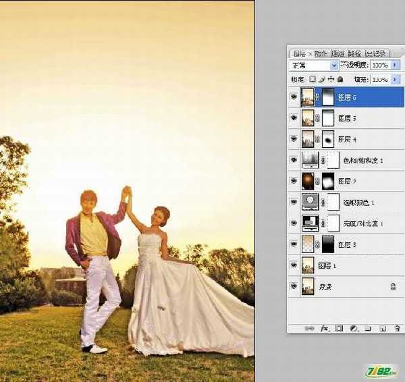Click mask link chain on 图层 5
The image size is (405, 382).
318,118
